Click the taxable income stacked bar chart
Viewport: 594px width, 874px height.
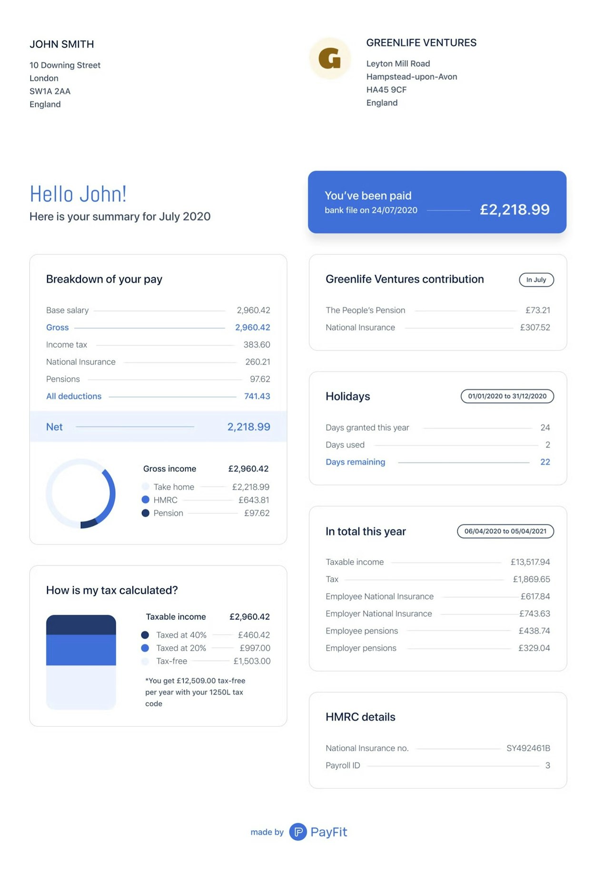pos(81,662)
